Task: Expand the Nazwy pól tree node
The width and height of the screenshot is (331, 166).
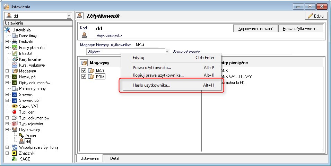Action: 7,77
